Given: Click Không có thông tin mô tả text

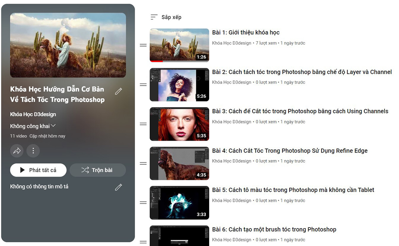Looking at the screenshot, I should (x=39, y=187).
